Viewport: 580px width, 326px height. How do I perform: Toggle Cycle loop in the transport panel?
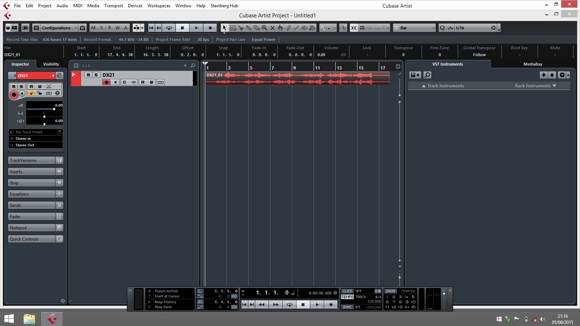click(x=289, y=305)
